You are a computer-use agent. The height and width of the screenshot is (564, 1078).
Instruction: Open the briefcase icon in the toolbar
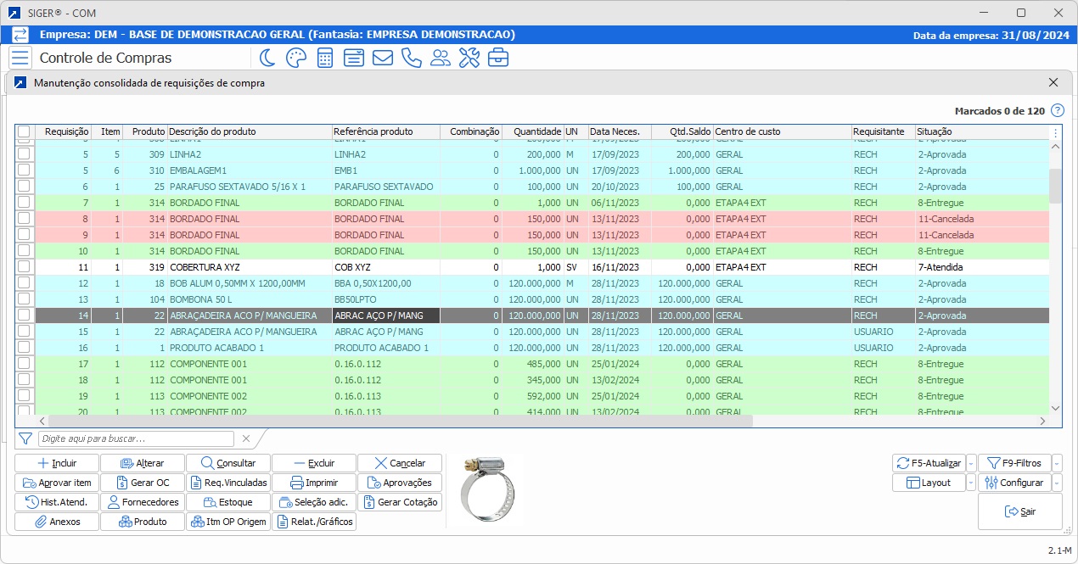pyautogui.click(x=497, y=58)
